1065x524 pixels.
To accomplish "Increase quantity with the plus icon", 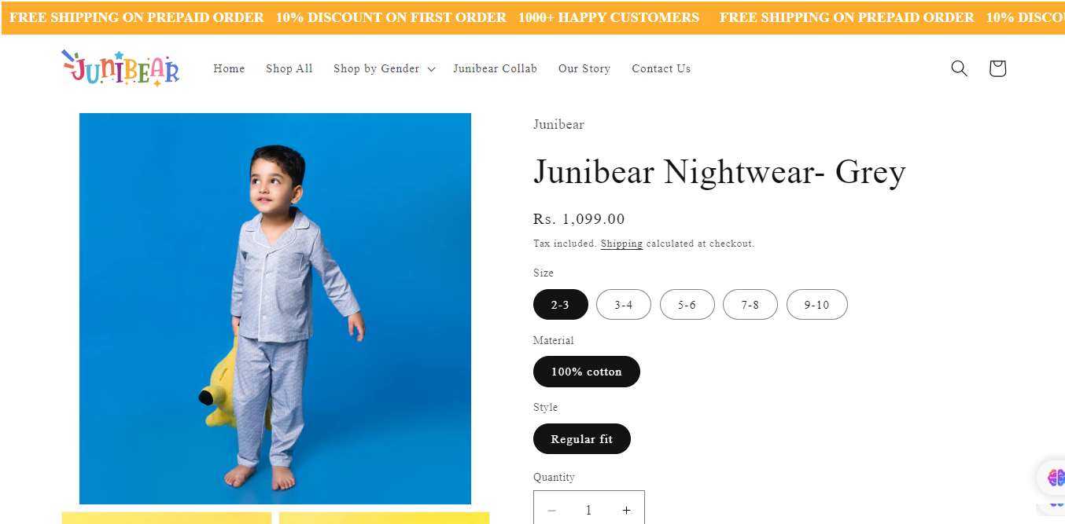I will click(626, 510).
